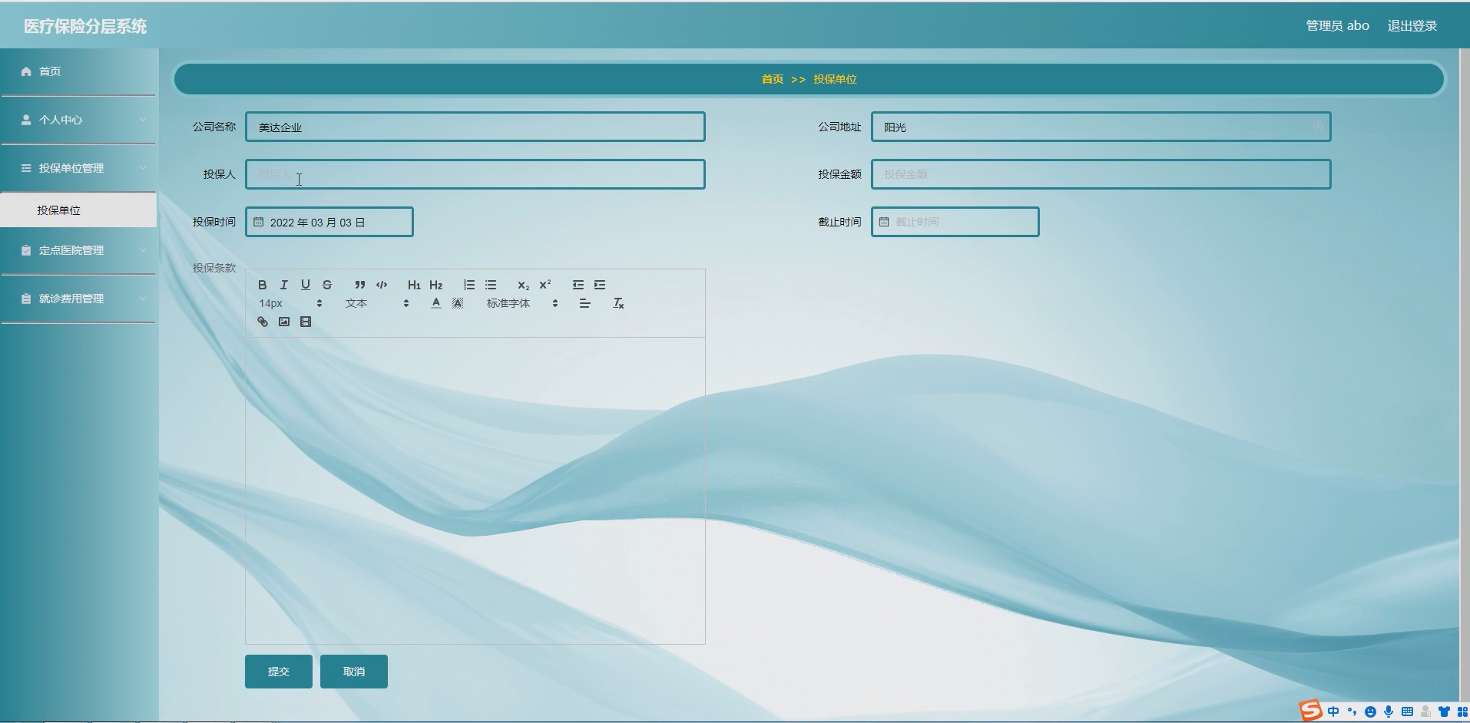Insert an image into the editor

coord(283,322)
